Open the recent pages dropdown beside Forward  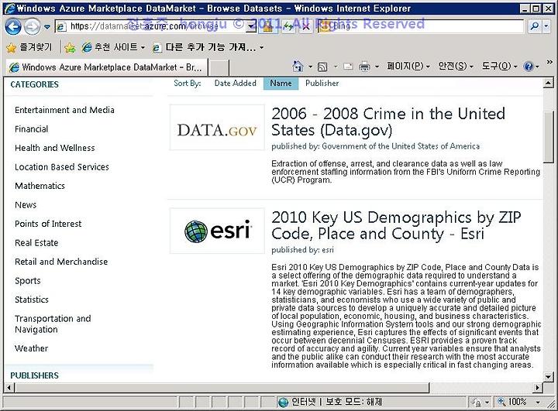tap(47, 27)
